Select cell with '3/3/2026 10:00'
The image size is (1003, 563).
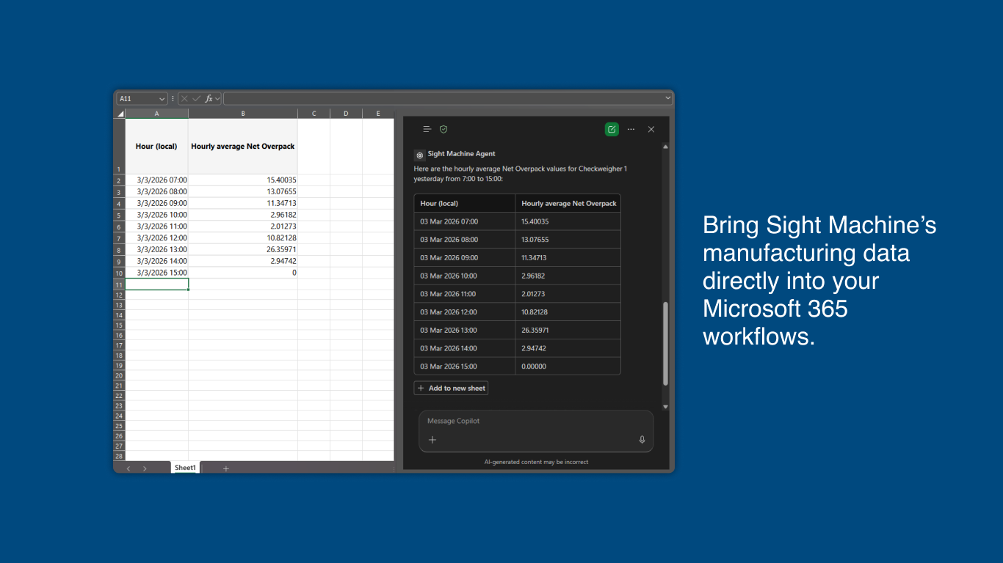[x=156, y=215]
